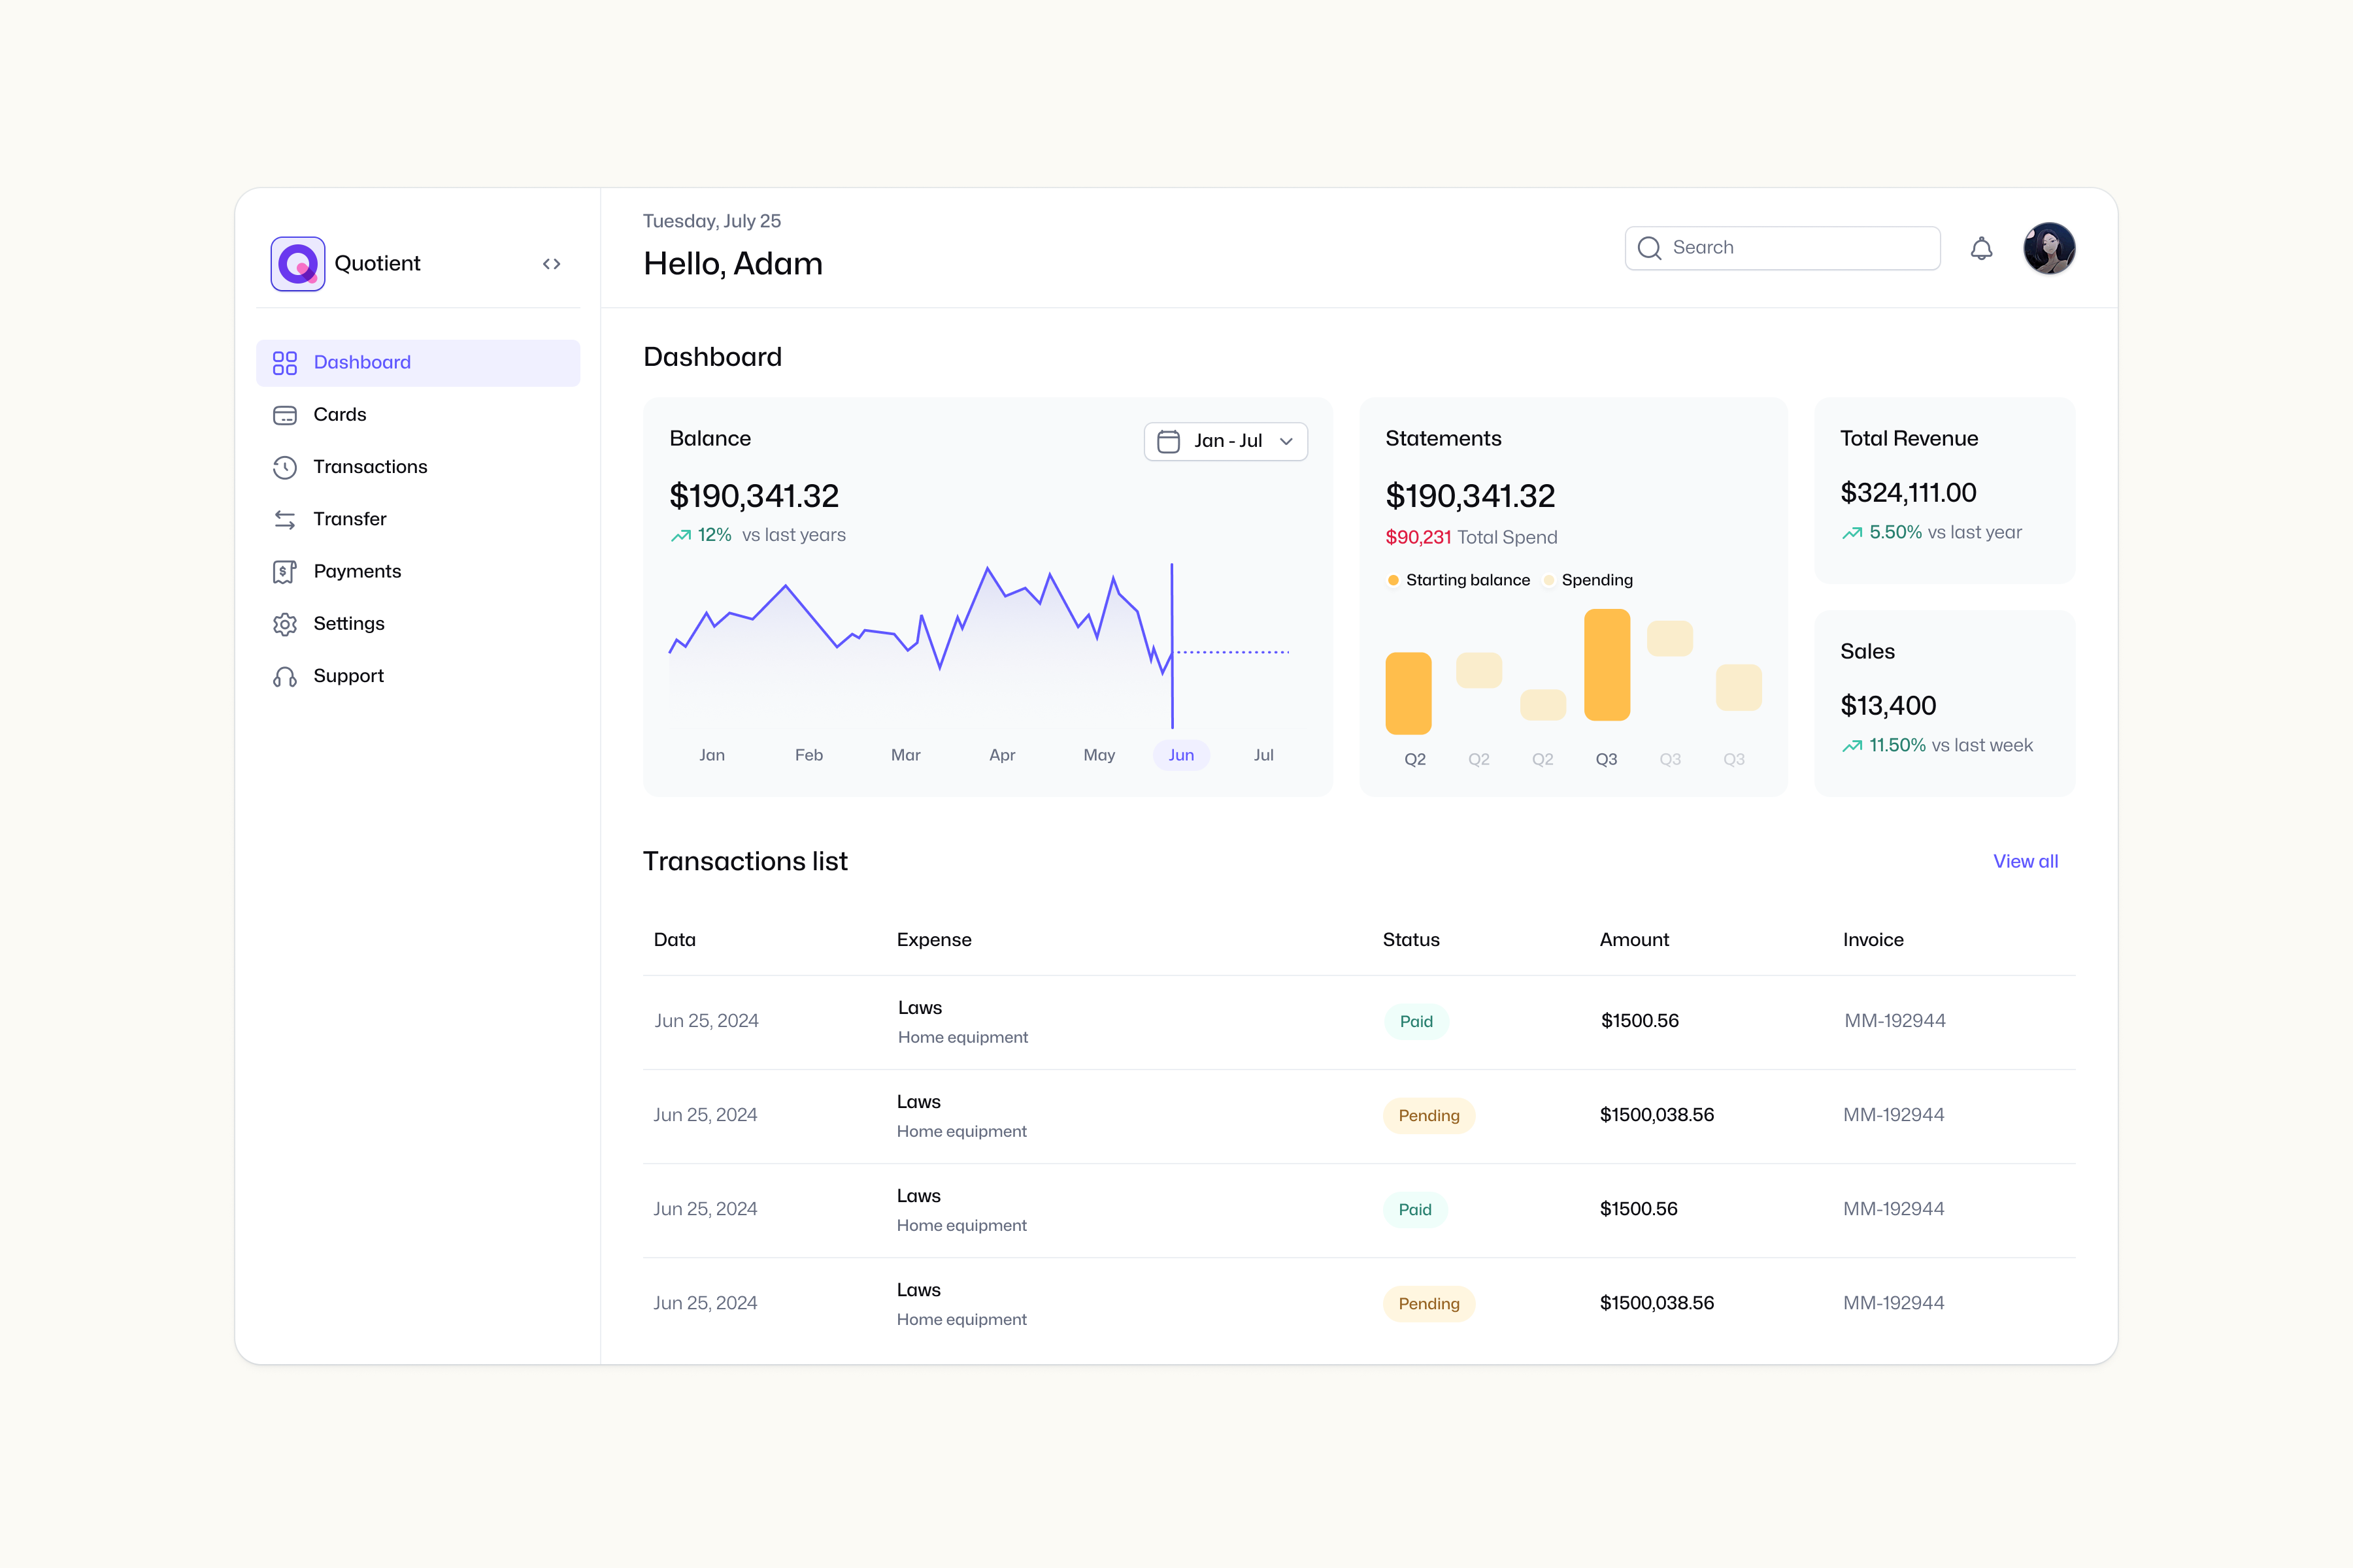2353x1568 pixels.
Task: Toggle the Spending legend item
Action: [1588, 580]
